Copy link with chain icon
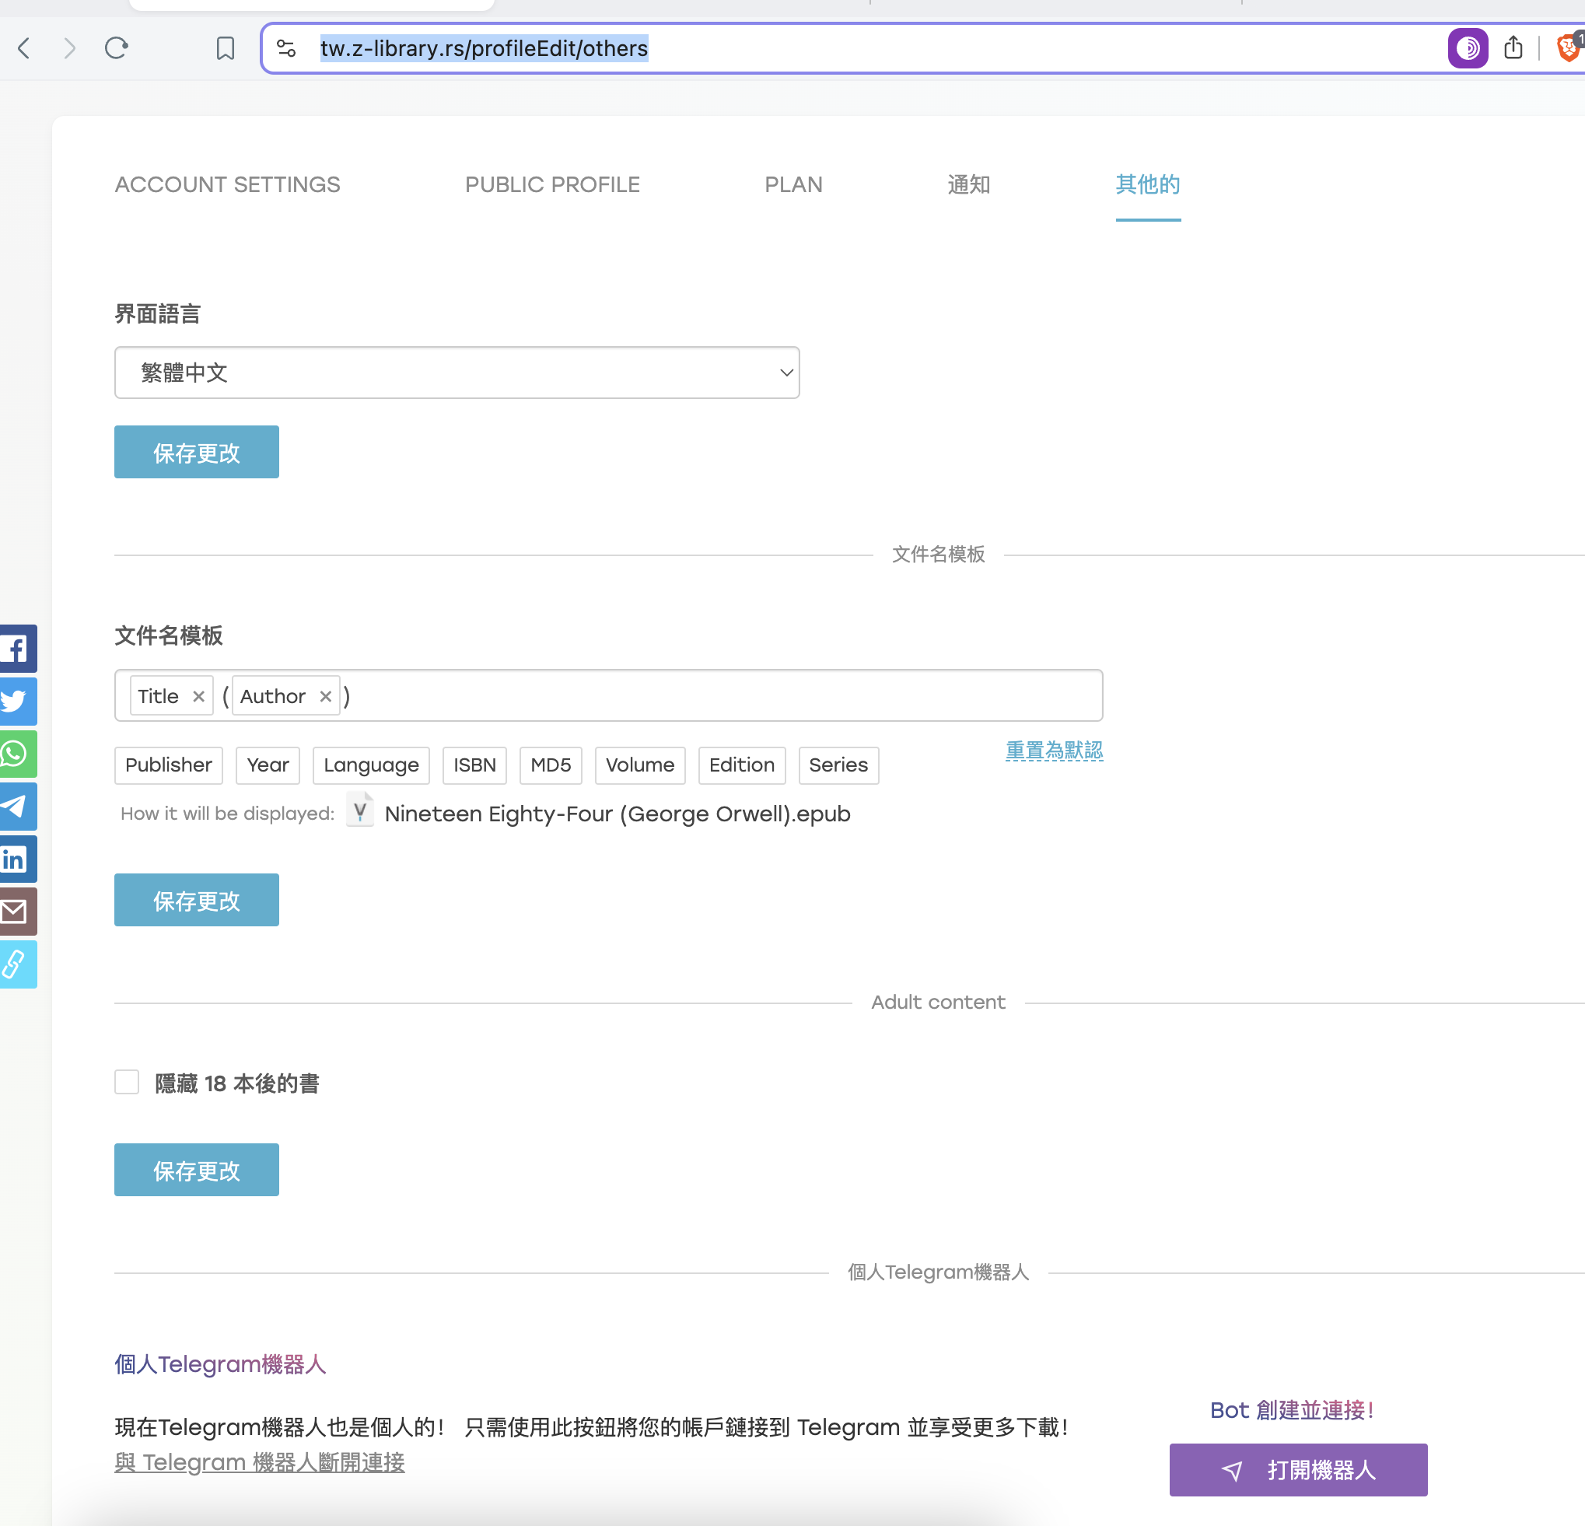Viewport: 1585px width, 1526px height. [x=16, y=964]
